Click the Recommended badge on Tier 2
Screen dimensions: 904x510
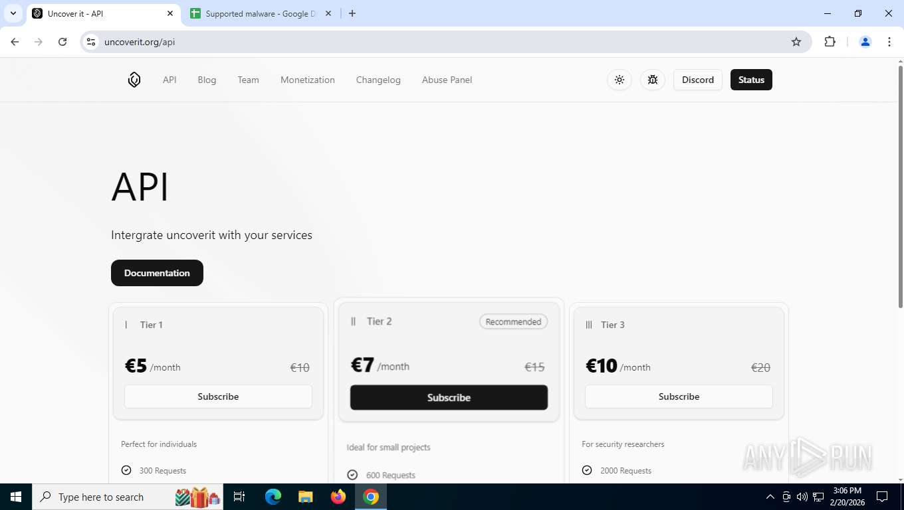coord(513,321)
